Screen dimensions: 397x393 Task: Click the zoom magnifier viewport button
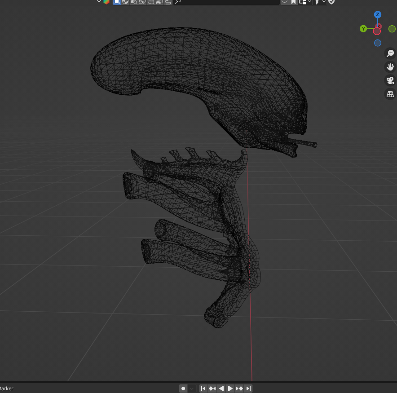(x=390, y=53)
